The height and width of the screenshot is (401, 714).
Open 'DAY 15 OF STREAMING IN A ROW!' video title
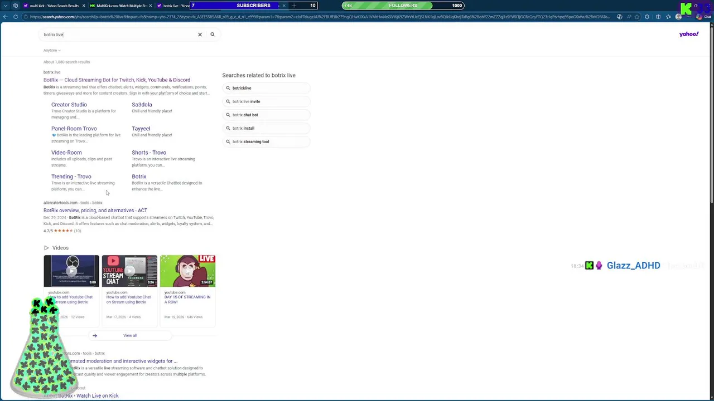pos(187,300)
